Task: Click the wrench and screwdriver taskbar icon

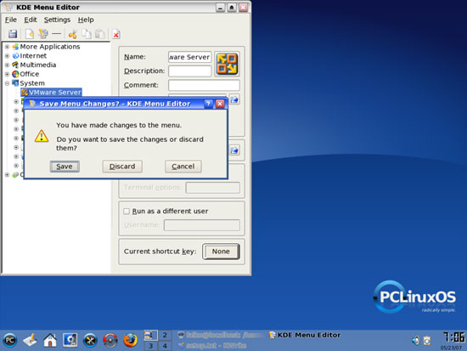Action: [x=90, y=340]
